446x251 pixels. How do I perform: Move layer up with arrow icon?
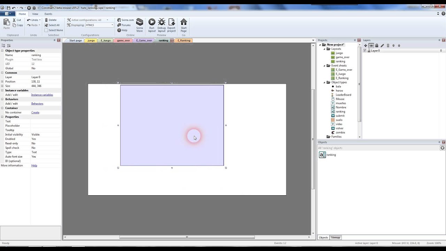pyautogui.click(x=393, y=46)
